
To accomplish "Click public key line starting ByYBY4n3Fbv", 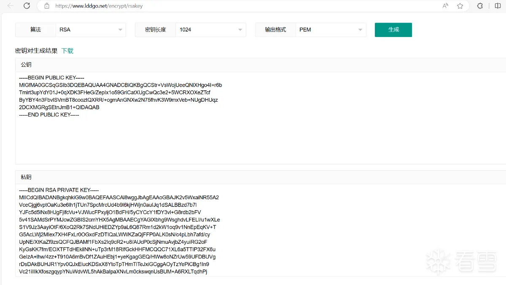I will [x=118, y=100].
